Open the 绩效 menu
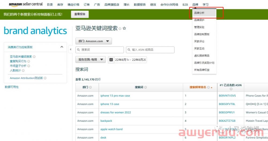Viewport: 268px width, 141px height. (x=153, y=5)
